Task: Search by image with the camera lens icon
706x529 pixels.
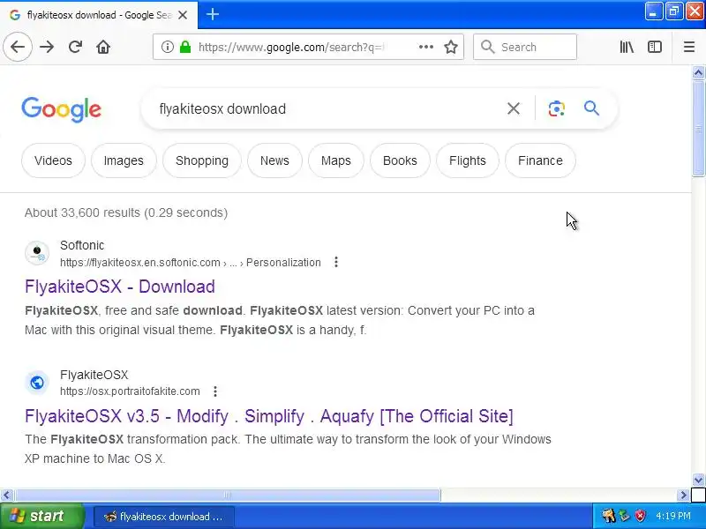Action: [x=556, y=108]
